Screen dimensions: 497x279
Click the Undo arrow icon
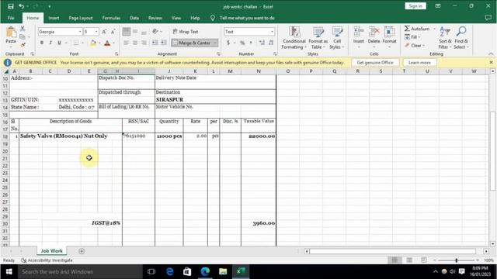click(x=21, y=6)
